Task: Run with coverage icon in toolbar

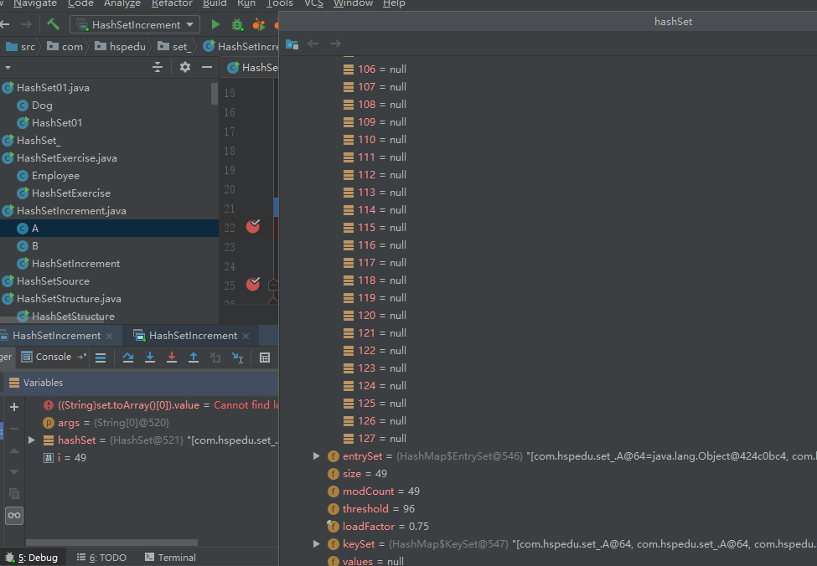Action: (258, 24)
